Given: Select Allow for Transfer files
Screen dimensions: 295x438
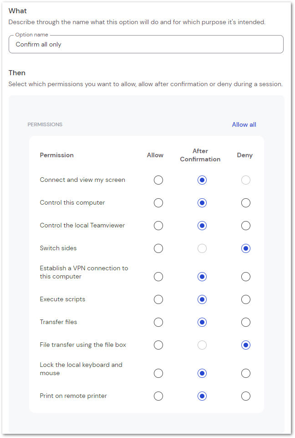Looking at the screenshot, I should click(x=158, y=322).
